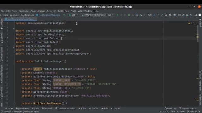The image size is (202, 113).
Task: Open the UTF-8 file encoding selector
Action: tap(172, 112)
